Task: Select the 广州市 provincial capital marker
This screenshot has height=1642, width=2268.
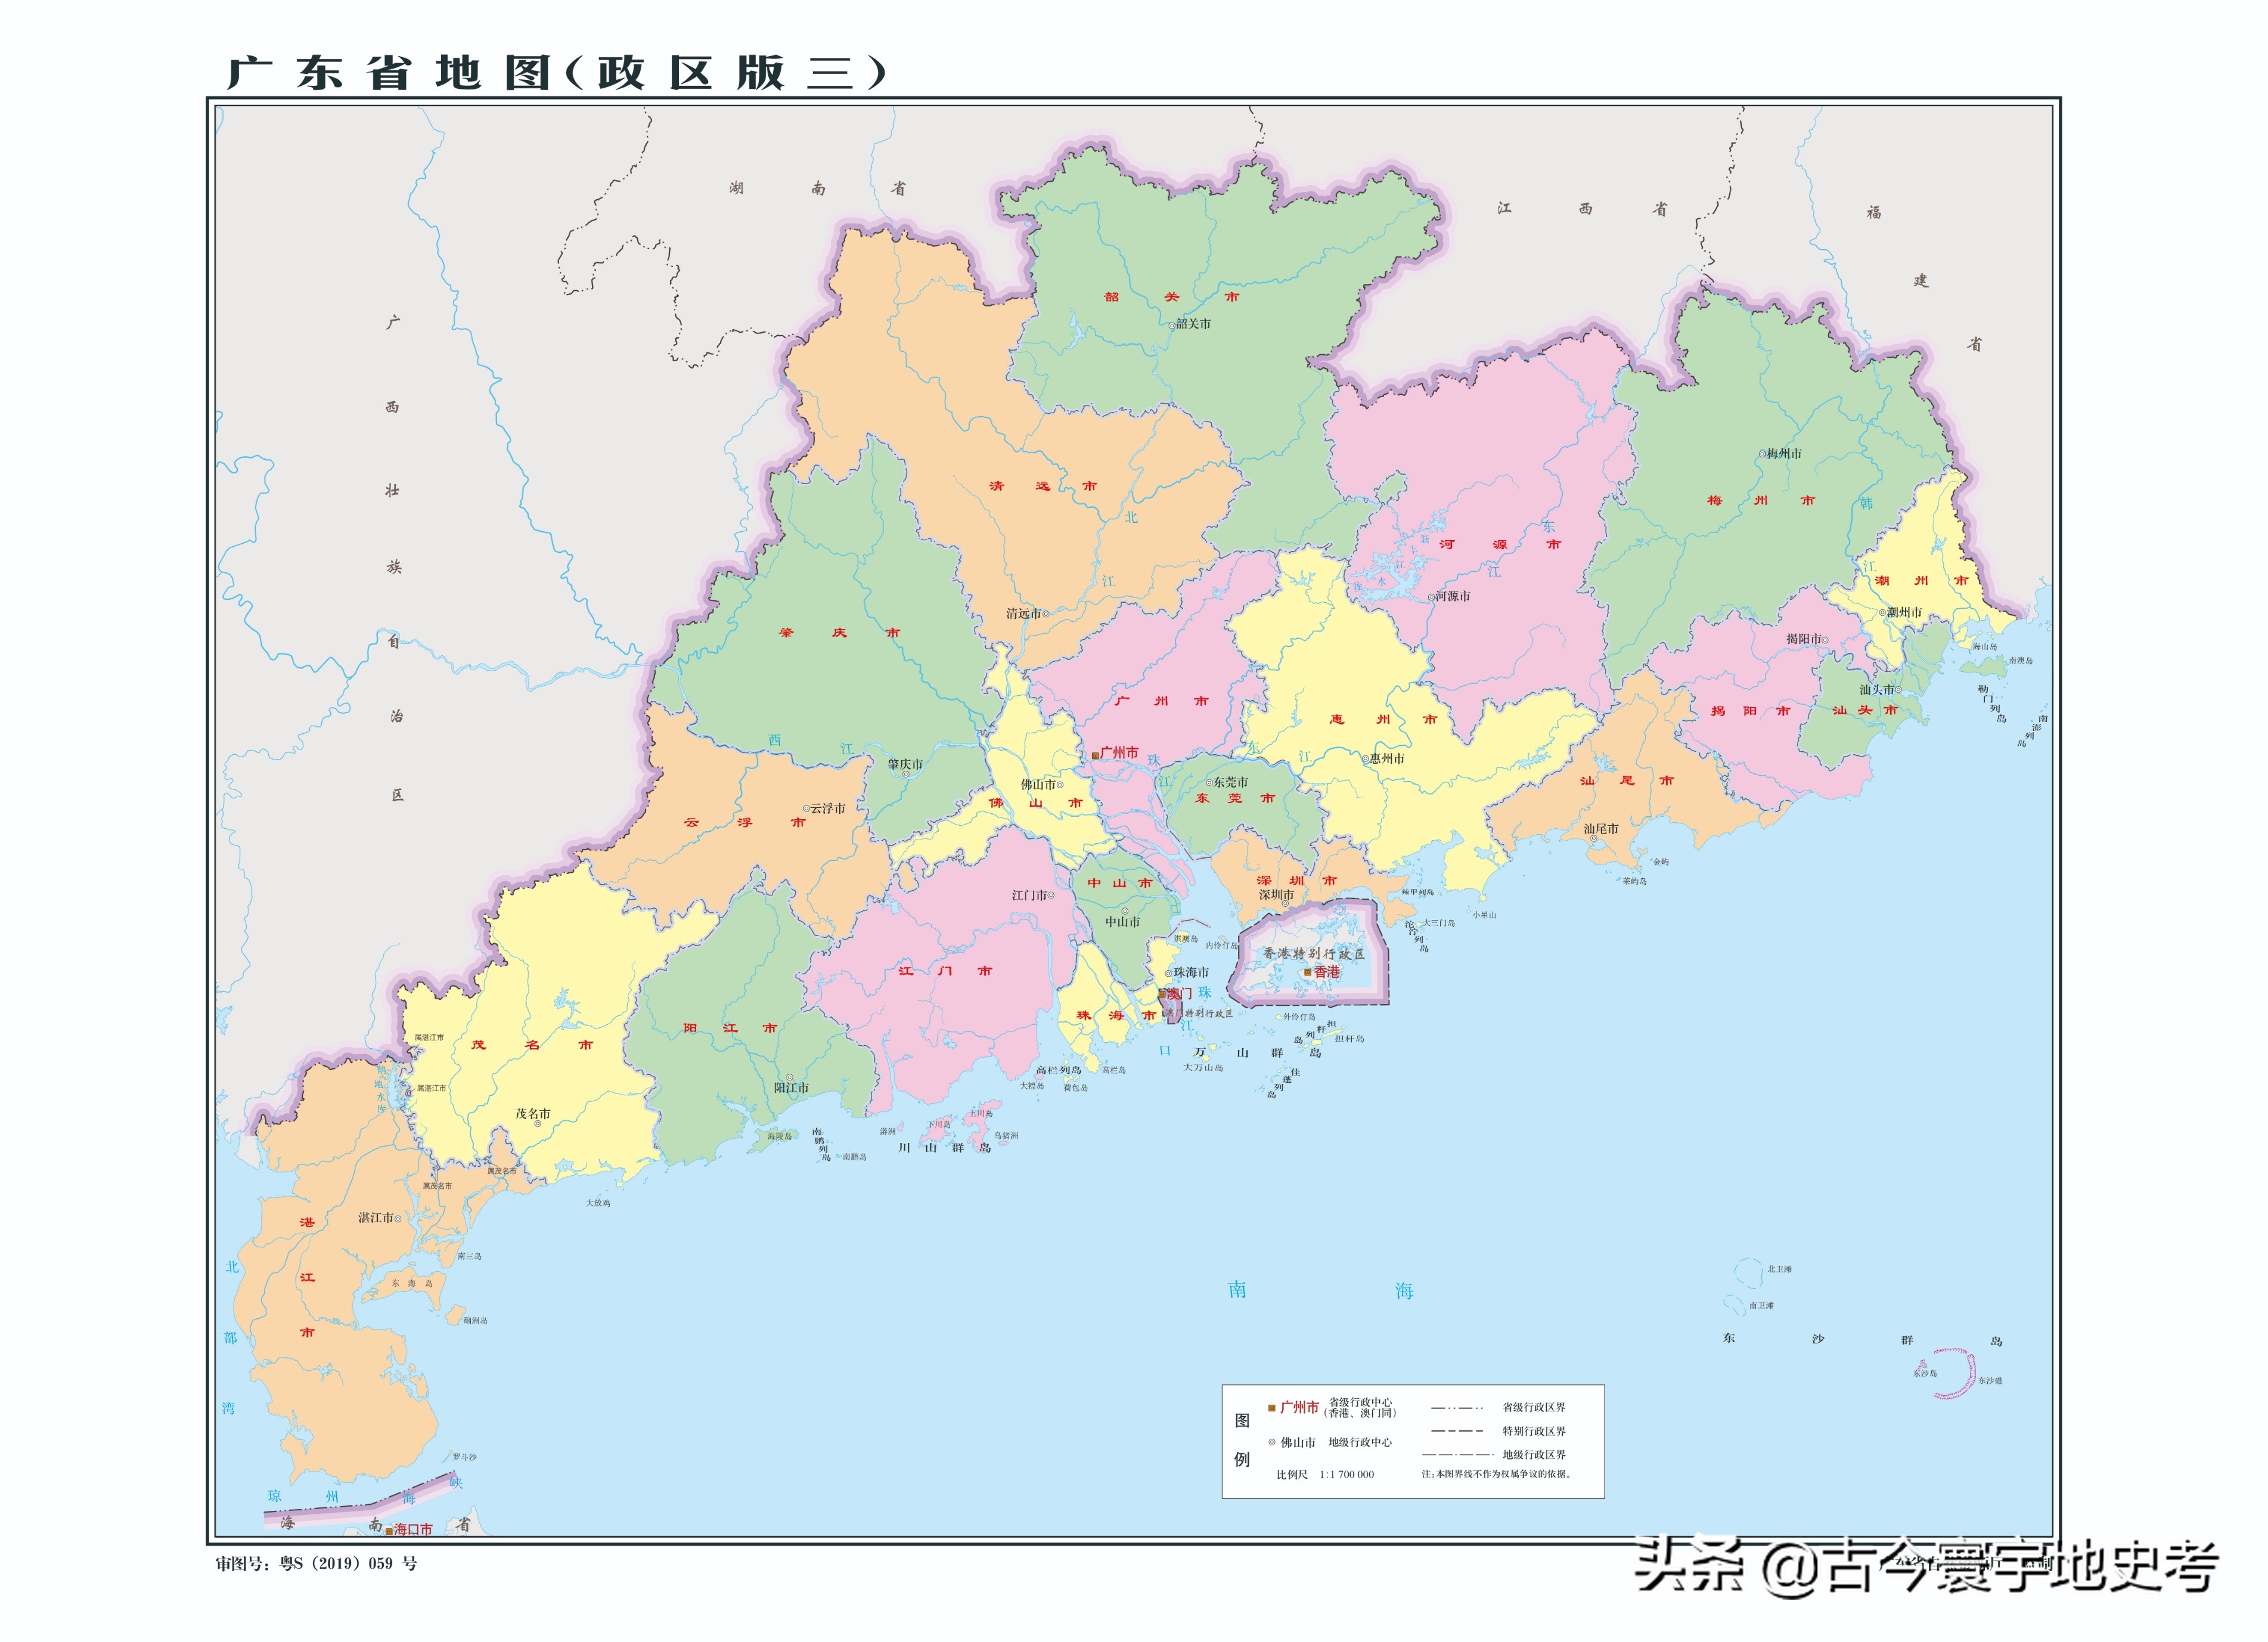Action: 1095,756
